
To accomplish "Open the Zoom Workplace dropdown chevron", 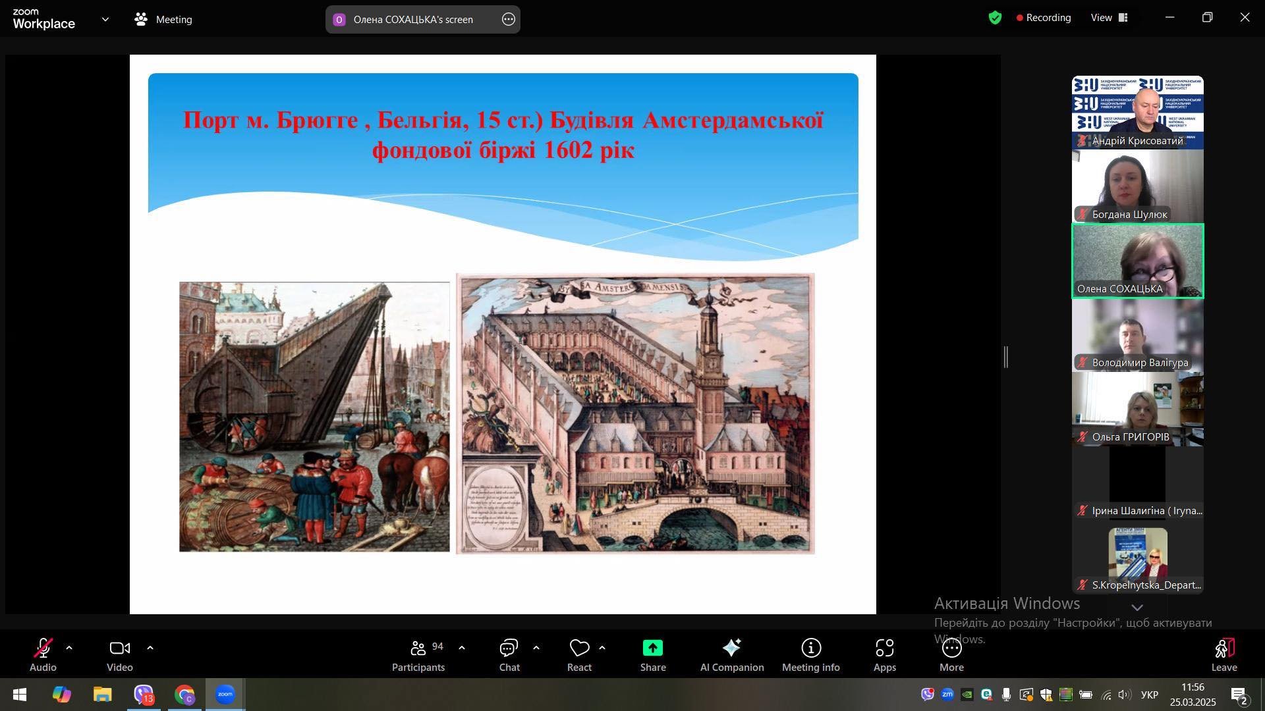I will tap(105, 19).
